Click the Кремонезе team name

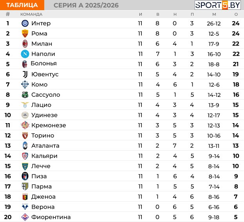[x=49, y=125]
